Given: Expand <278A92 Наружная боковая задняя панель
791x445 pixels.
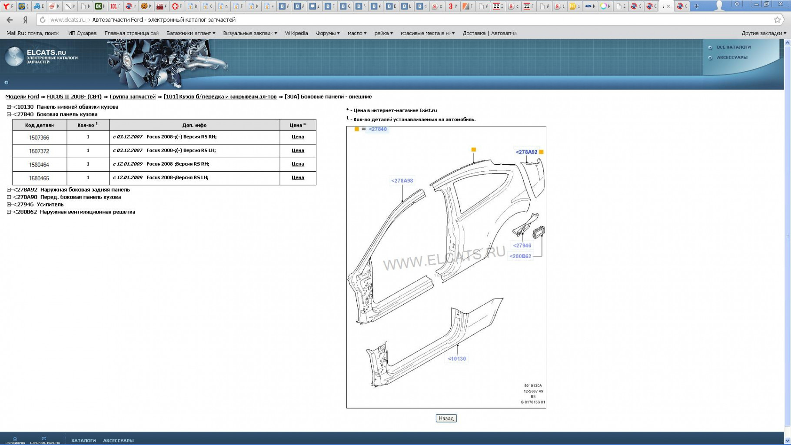Looking at the screenshot, I should [9, 190].
